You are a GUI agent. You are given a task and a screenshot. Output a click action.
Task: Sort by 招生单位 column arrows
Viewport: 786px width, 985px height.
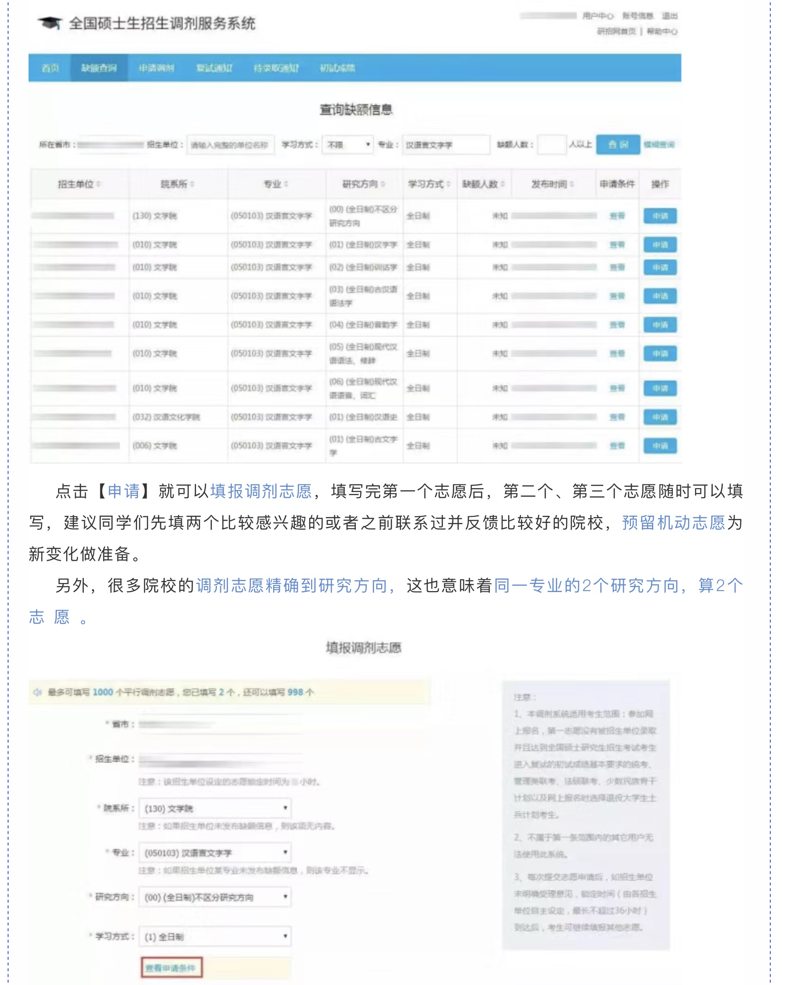click(98, 184)
